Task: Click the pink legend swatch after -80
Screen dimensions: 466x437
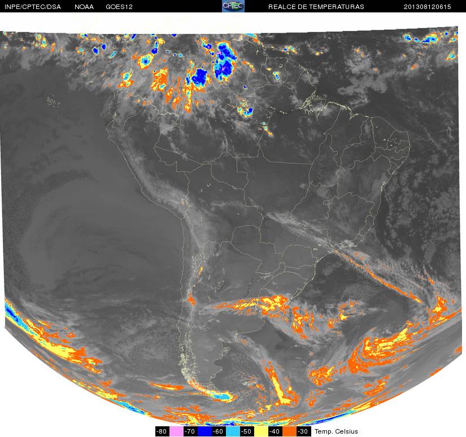Action: pos(176,431)
